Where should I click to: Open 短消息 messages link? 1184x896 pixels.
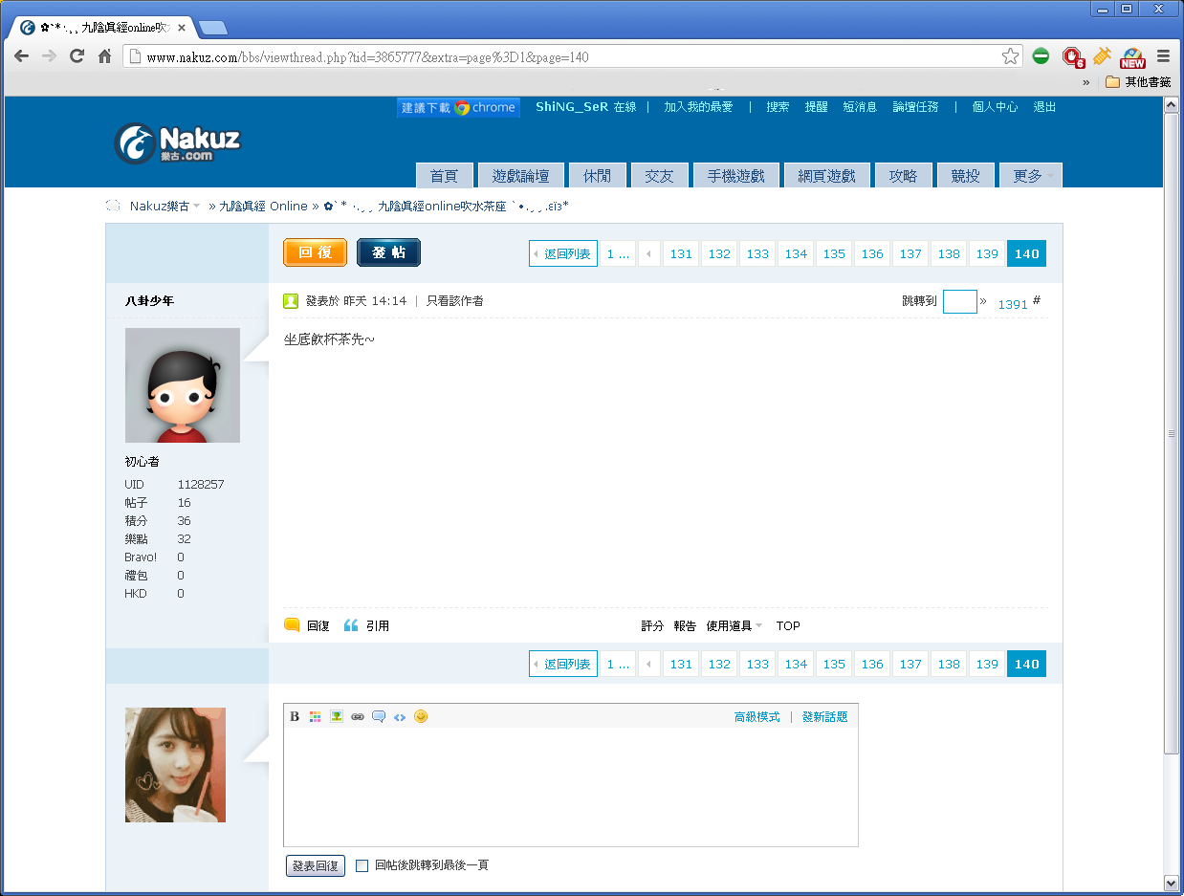860,107
